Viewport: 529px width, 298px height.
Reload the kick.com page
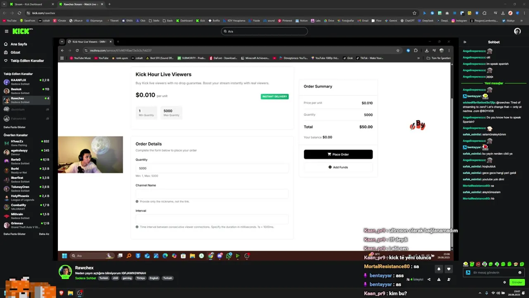point(19,13)
